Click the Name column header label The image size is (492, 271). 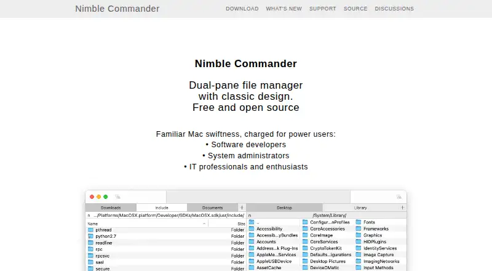[x=93, y=224]
